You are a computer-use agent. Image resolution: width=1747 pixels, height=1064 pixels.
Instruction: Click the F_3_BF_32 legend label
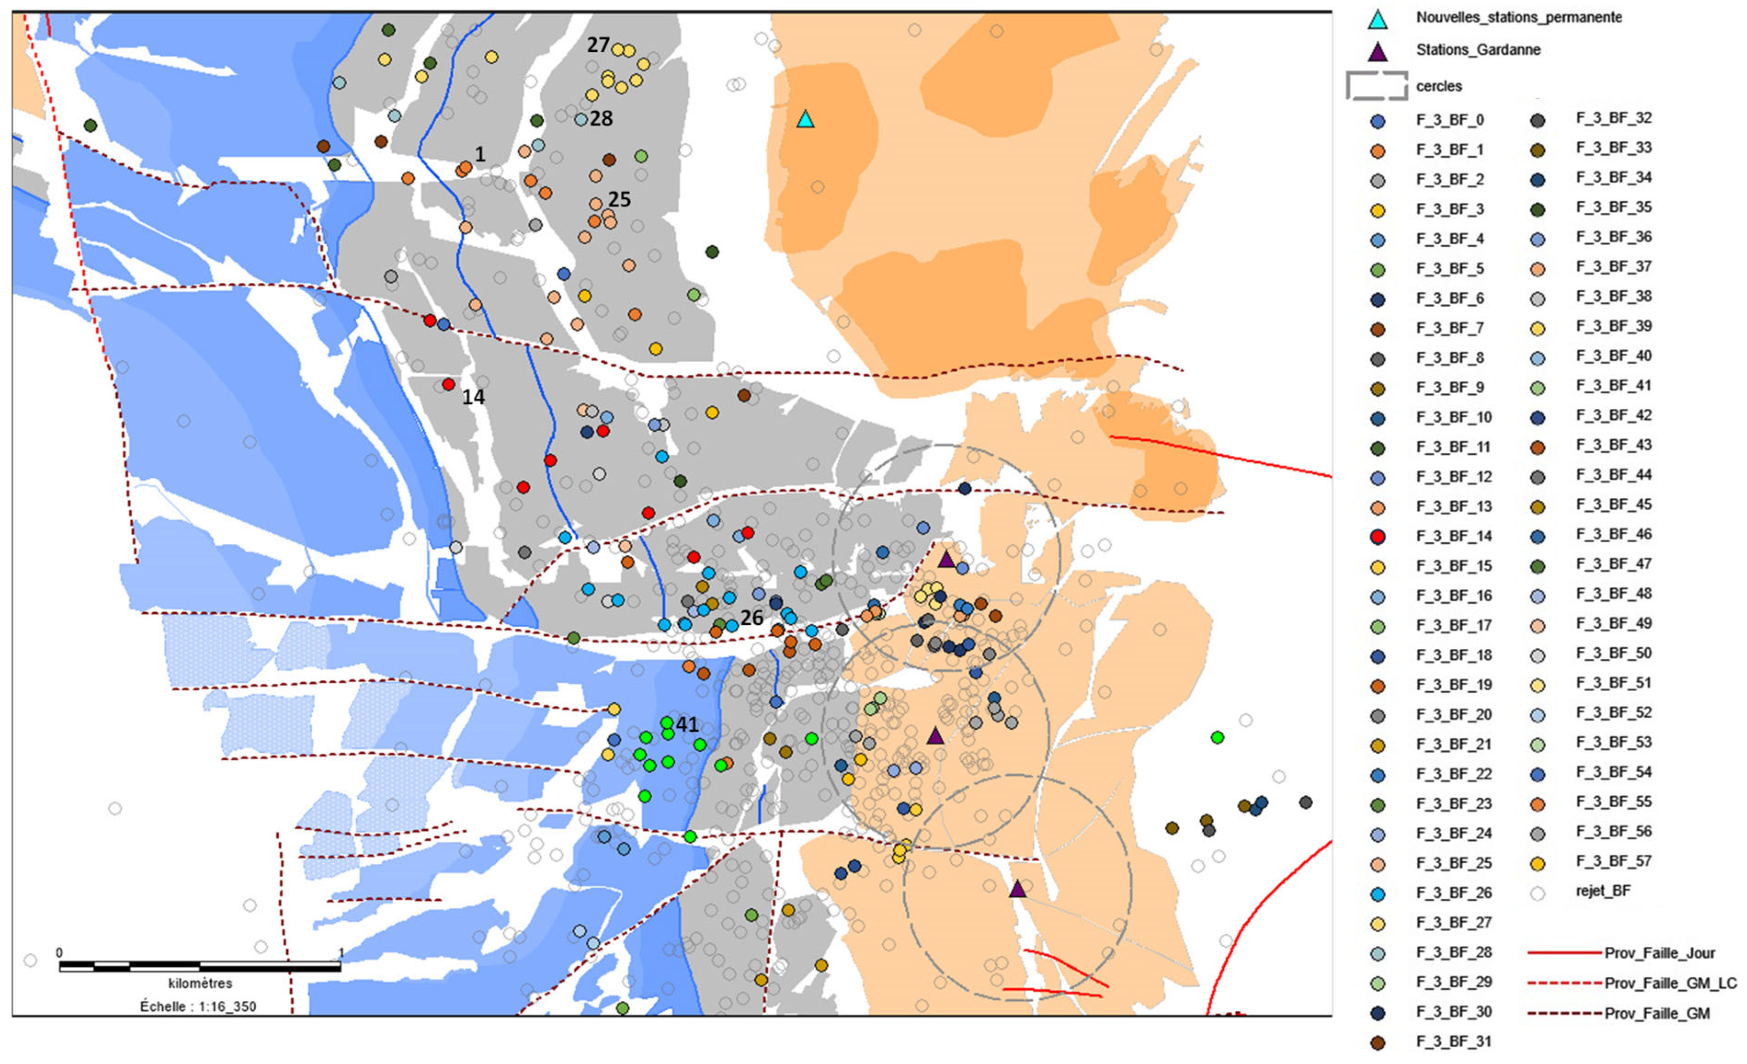point(1614,118)
